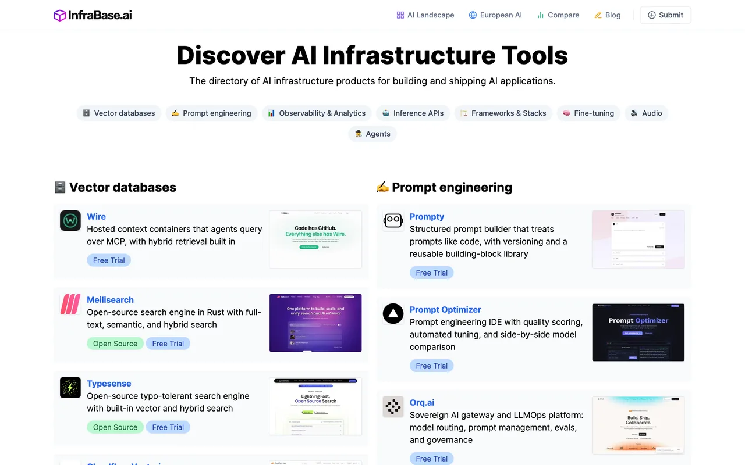This screenshot has width=745, height=465.
Task: View the Prompty website screenshot thumbnail
Action: (638, 239)
